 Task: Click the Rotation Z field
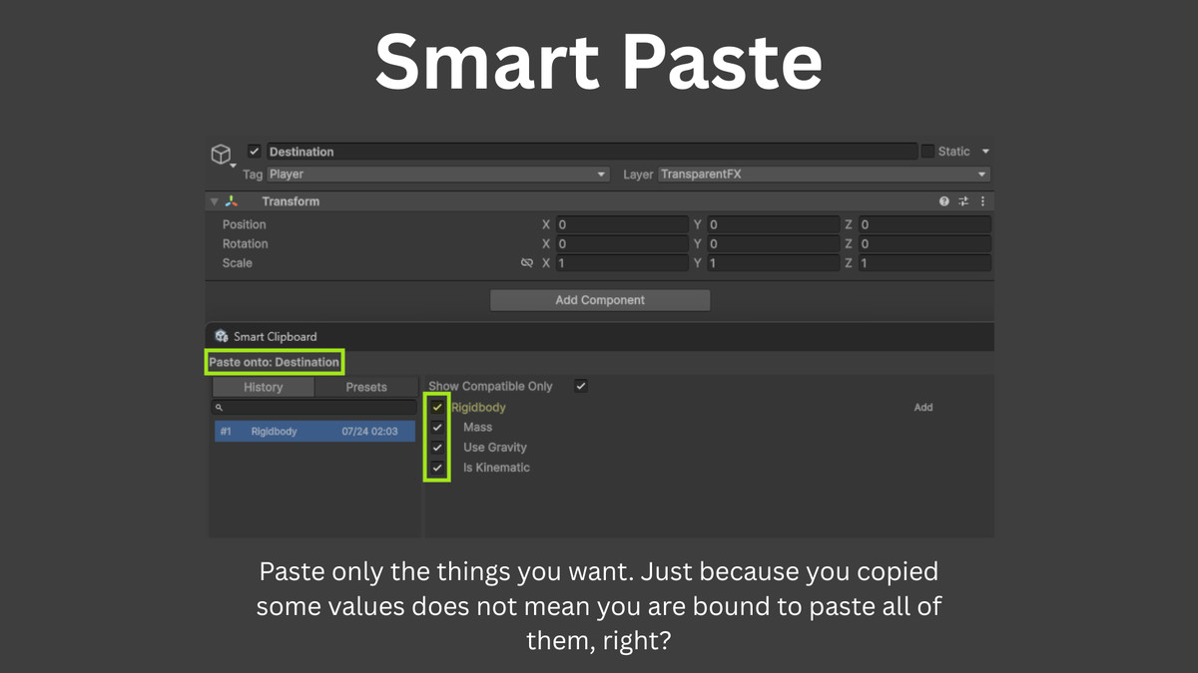924,244
